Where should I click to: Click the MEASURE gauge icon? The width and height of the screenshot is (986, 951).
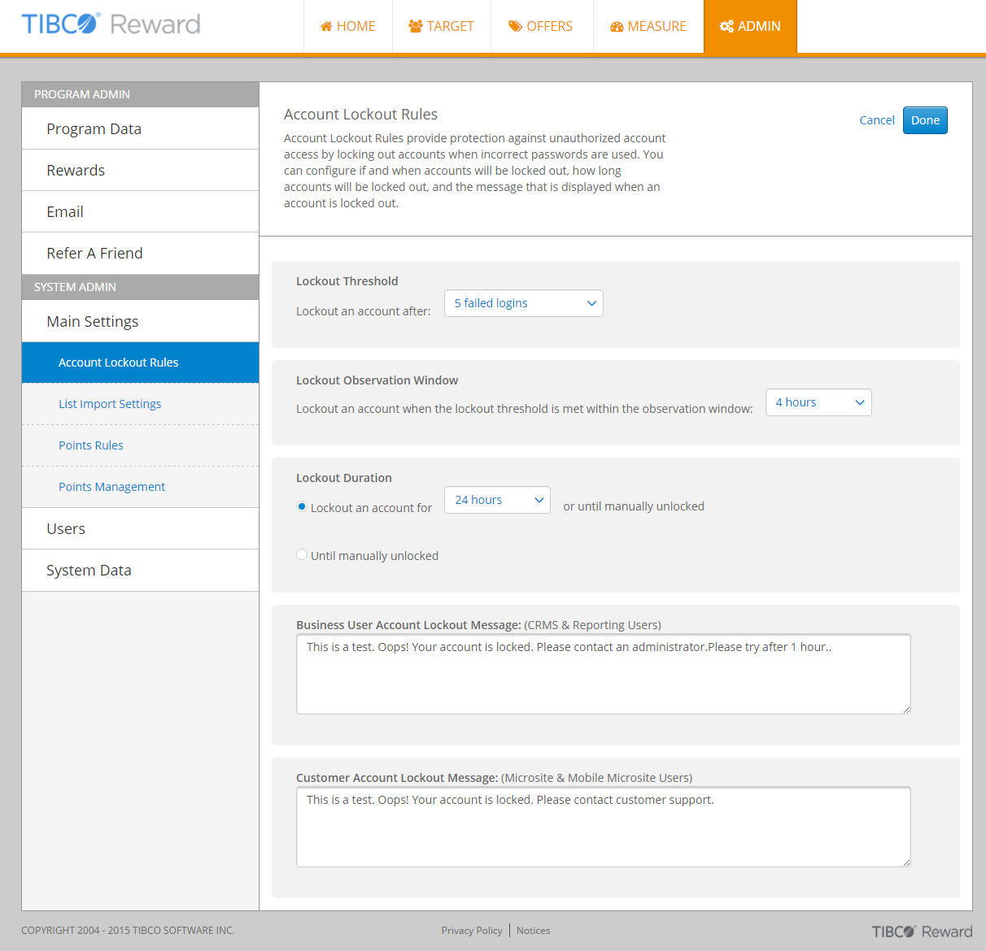(x=617, y=27)
